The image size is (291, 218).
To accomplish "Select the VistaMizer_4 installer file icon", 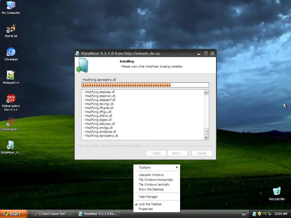I will point(11,147).
